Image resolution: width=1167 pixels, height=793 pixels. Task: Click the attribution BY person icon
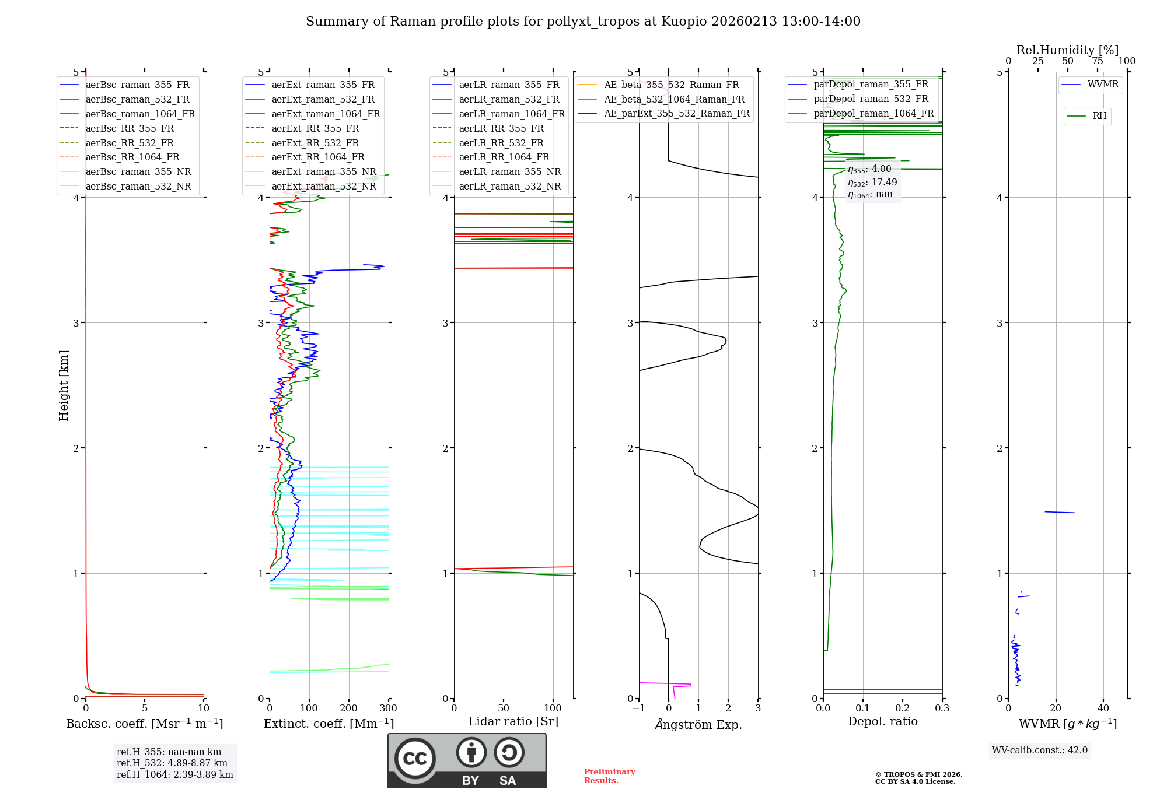(x=471, y=752)
